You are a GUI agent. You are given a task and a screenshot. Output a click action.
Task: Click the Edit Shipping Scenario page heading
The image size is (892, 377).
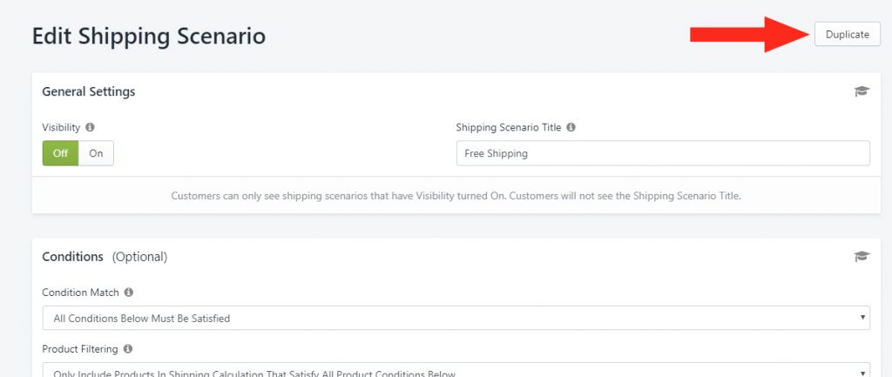148,36
